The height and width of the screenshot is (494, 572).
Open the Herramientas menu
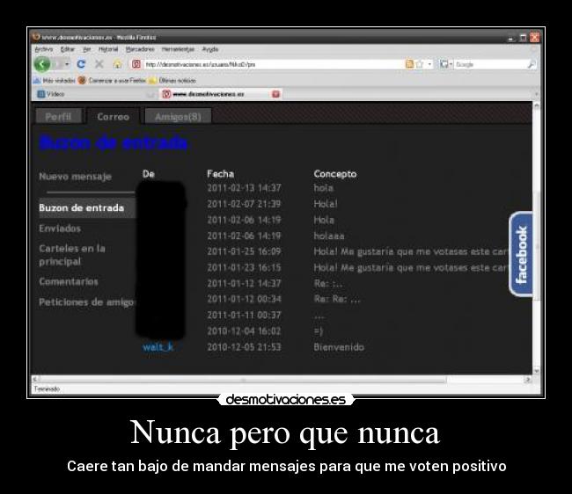(178, 49)
